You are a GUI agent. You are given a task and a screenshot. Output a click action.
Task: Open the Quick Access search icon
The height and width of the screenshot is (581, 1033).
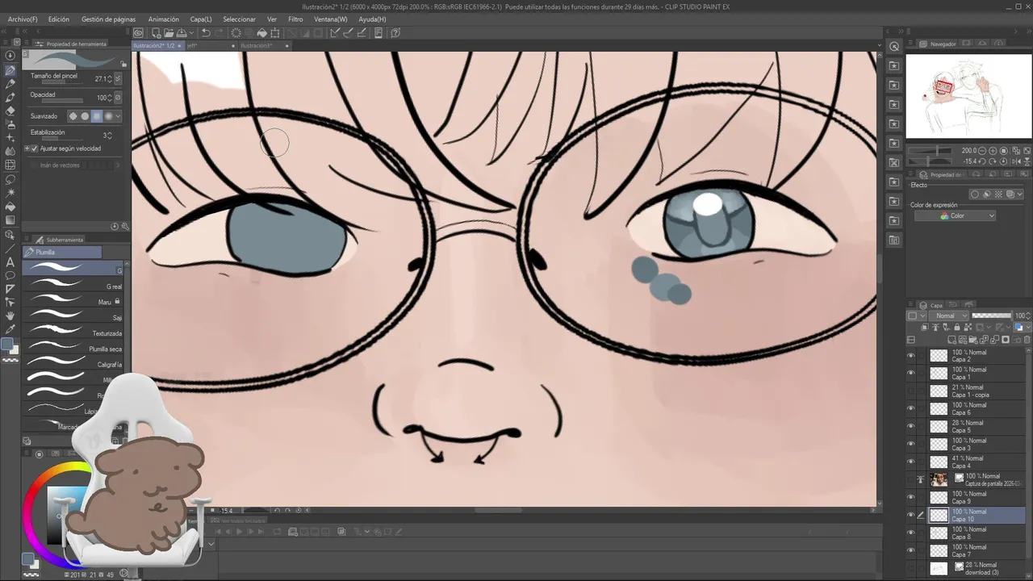coord(894,46)
